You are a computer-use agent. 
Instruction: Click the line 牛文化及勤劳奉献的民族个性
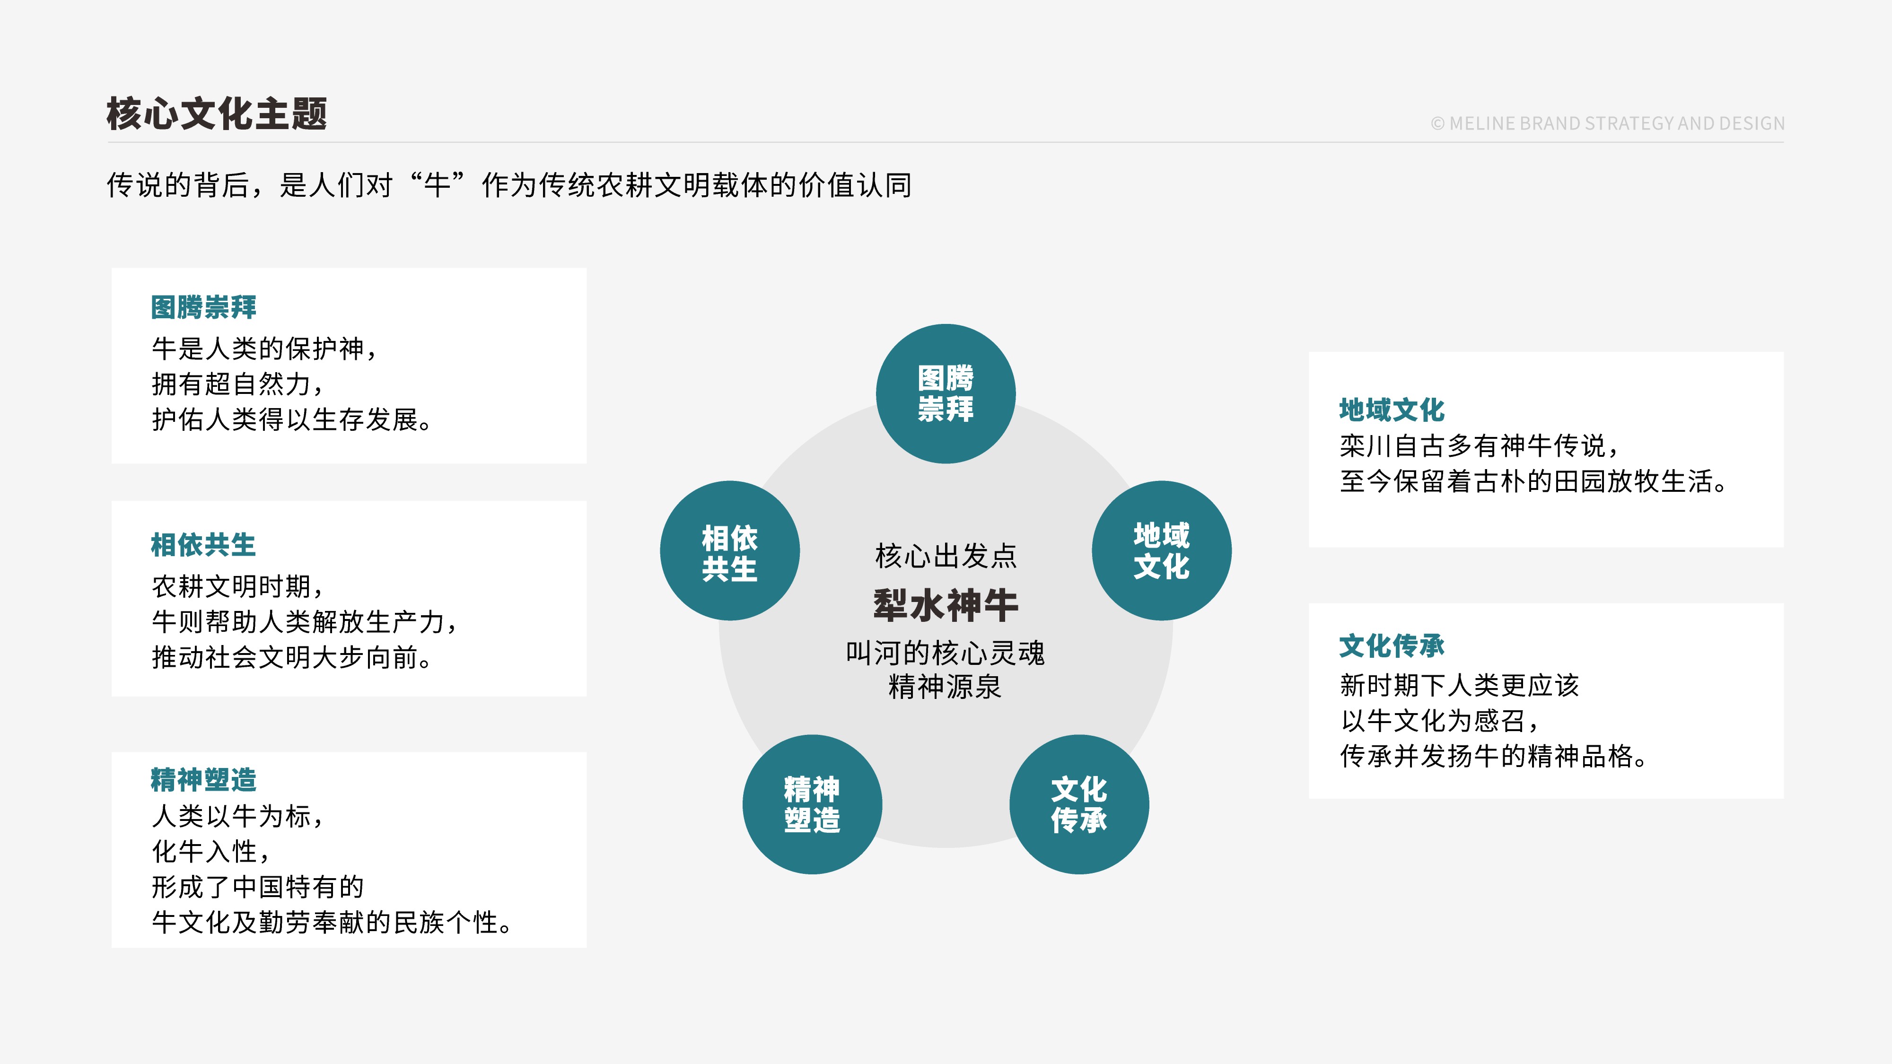[332, 922]
